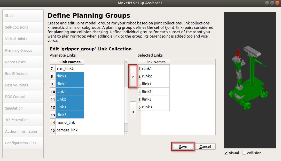Switch to the ROS Control step
The height and width of the screenshot is (161, 281).
coord(23,97)
